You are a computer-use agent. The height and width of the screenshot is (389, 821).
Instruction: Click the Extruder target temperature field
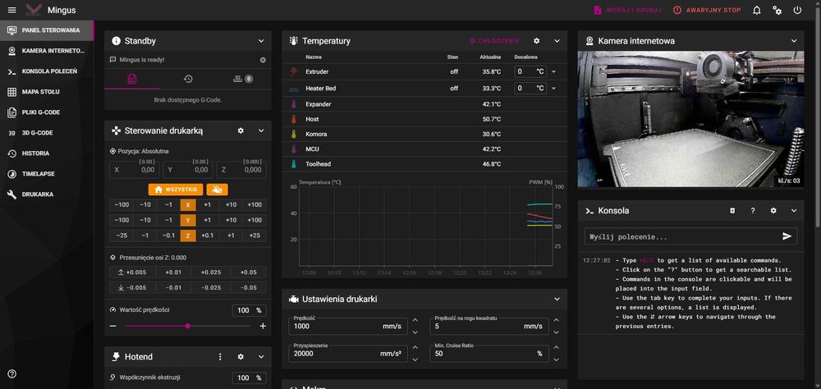[x=530, y=71]
